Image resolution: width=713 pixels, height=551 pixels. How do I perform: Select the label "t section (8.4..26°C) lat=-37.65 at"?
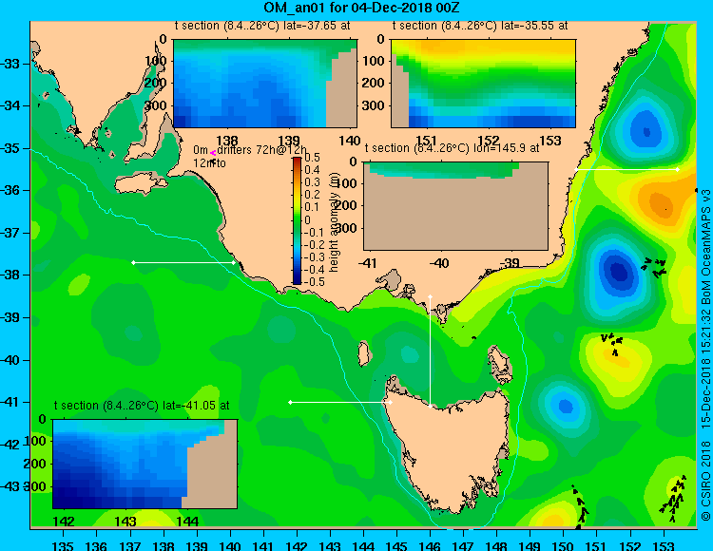[x=262, y=26]
